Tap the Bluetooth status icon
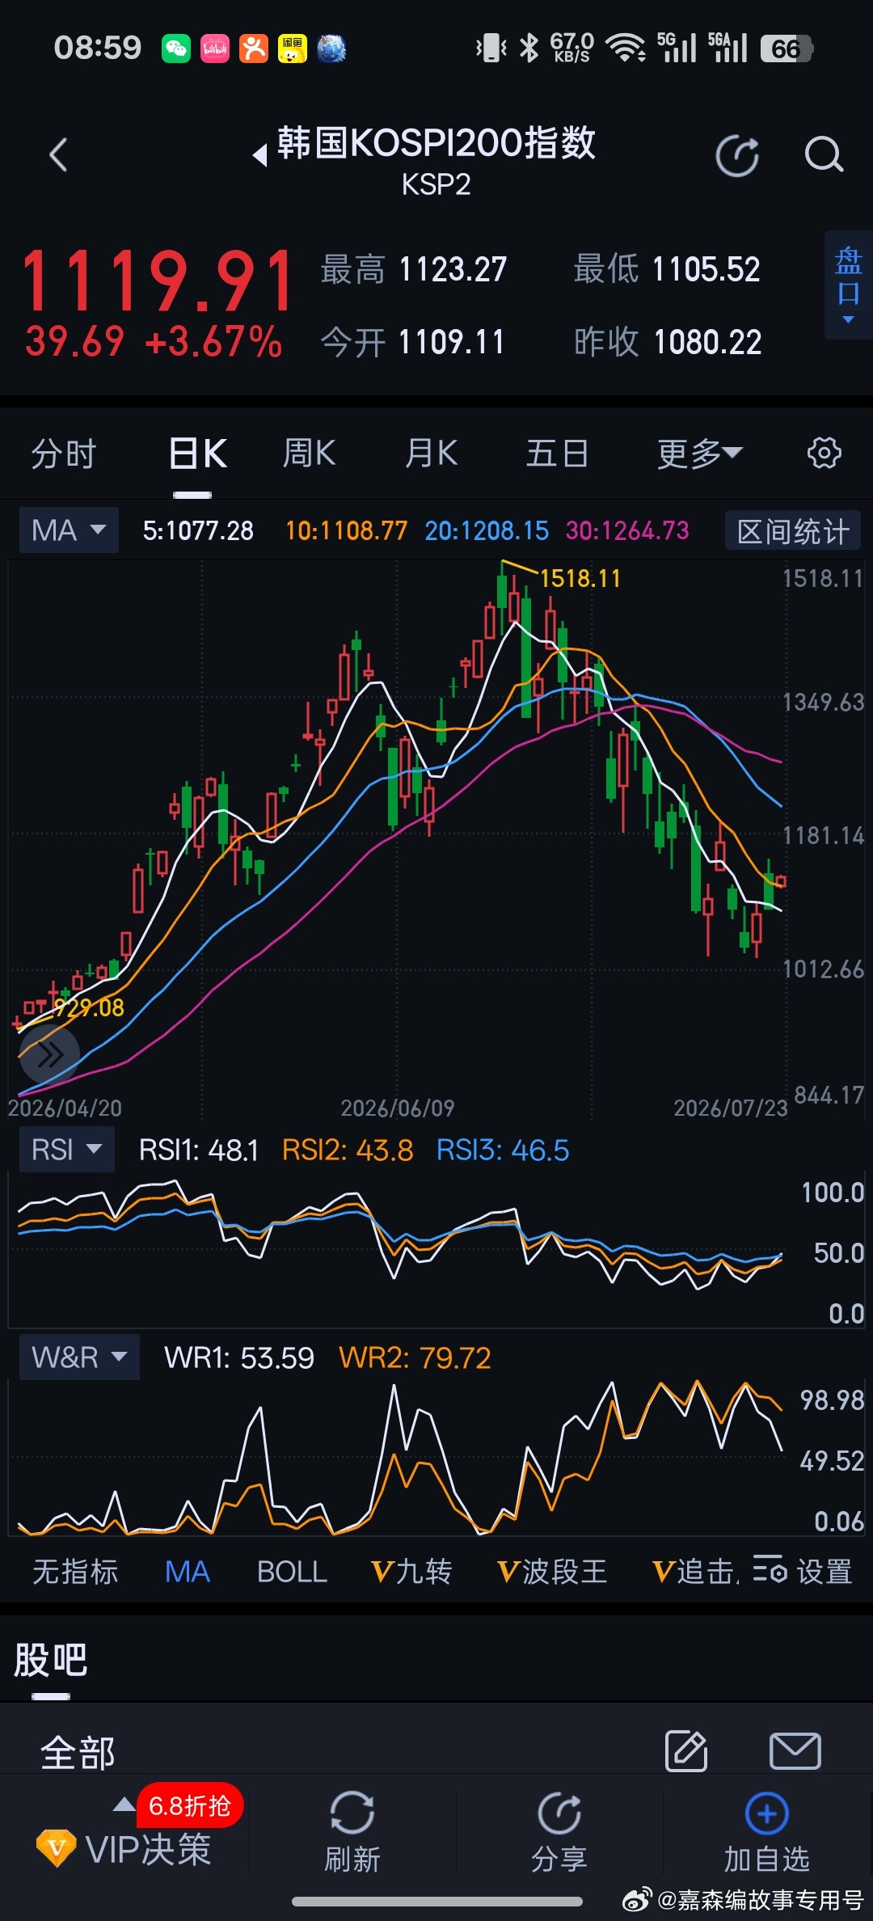873x1921 pixels. pyautogui.click(x=529, y=49)
